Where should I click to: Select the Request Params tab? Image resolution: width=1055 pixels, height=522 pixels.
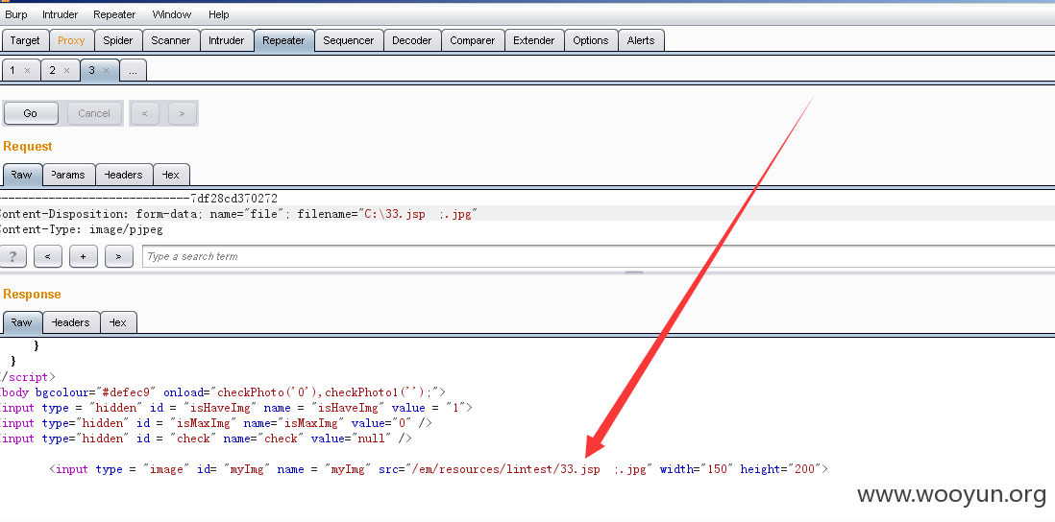(x=68, y=175)
